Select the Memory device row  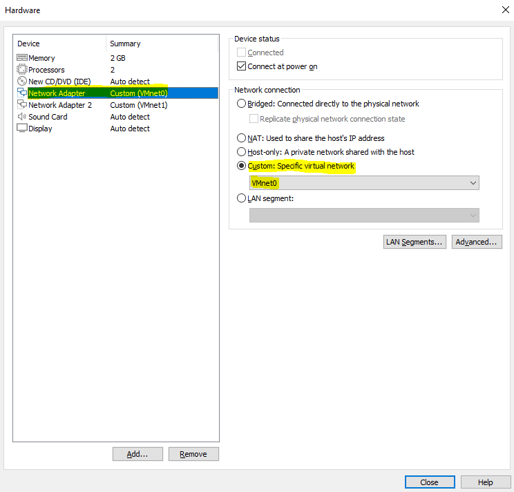(116, 58)
